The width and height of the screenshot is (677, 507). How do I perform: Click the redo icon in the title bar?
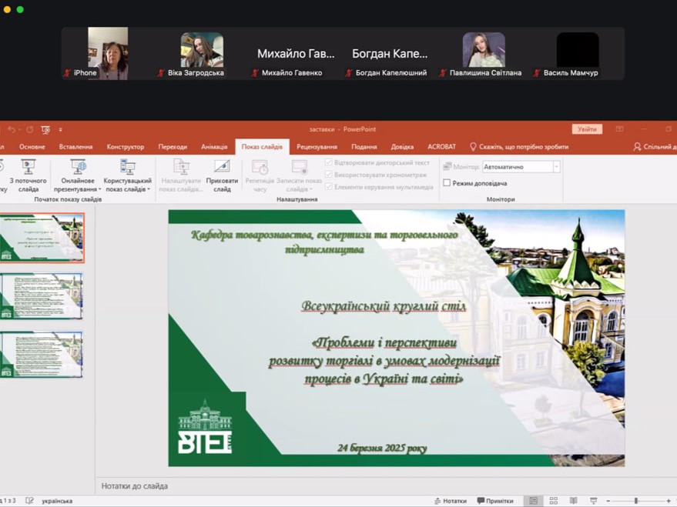[29, 129]
